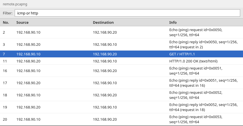Image resolution: width=243 pixels, height=126 pixels.
Task: Click destination address of packet 11
Action: coord(105,61)
